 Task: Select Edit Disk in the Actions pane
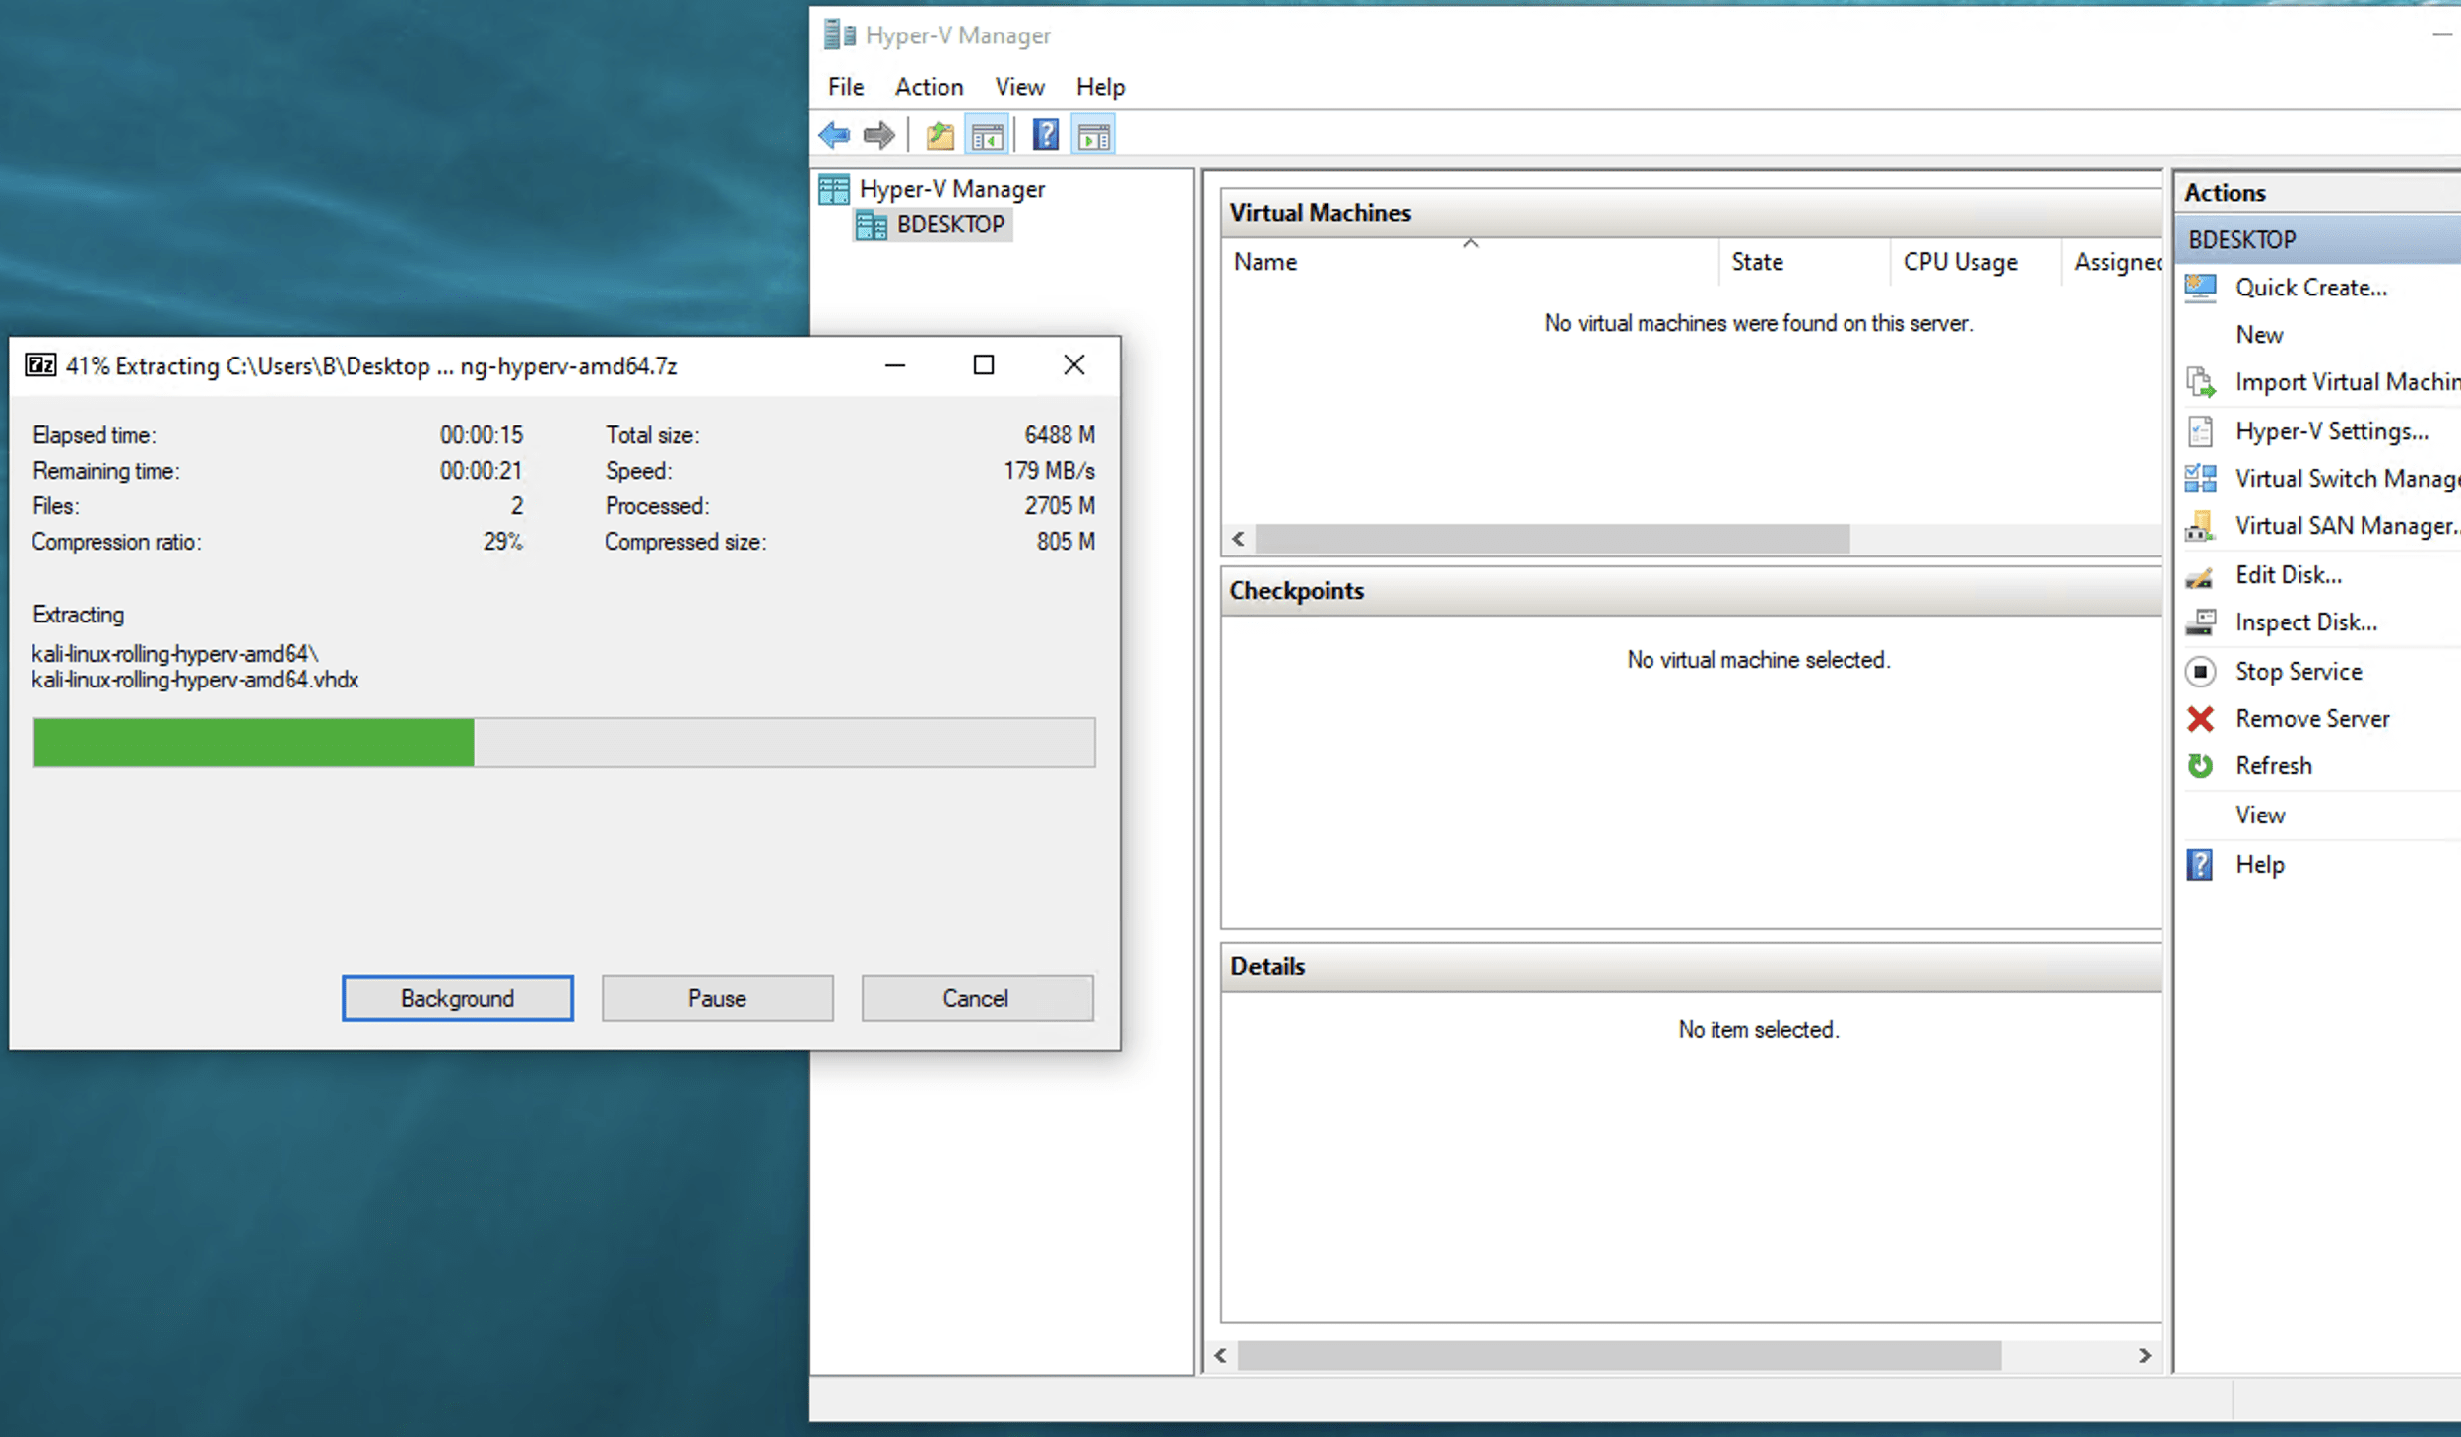coord(2289,574)
